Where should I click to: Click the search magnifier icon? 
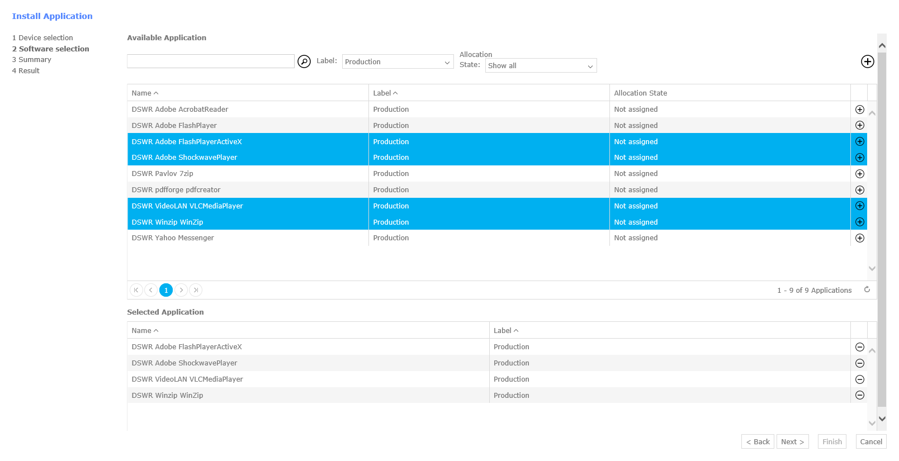point(304,61)
